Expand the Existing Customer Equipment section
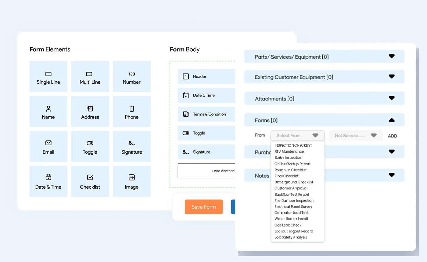Viewport: 427px width, 262px height. pos(324,77)
